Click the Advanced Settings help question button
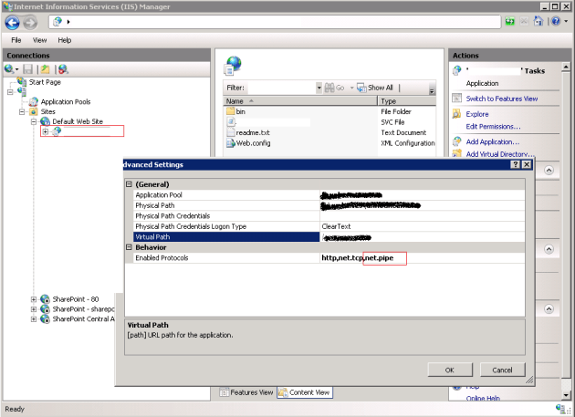 [x=515, y=164]
